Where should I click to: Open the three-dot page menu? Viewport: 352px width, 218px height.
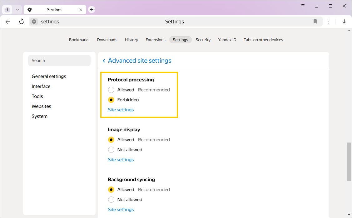pyautogui.click(x=329, y=22)
